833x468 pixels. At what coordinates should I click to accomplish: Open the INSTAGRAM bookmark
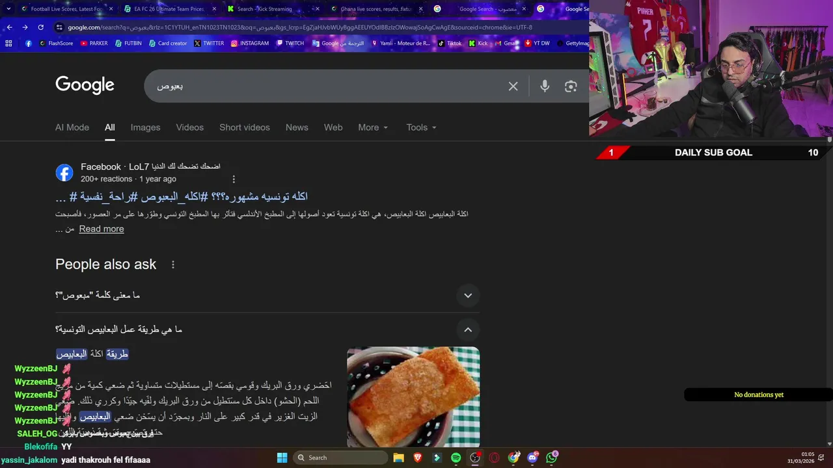250,44
